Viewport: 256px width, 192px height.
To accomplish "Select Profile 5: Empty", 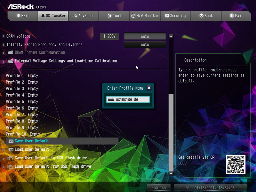I will pos(22,101).
